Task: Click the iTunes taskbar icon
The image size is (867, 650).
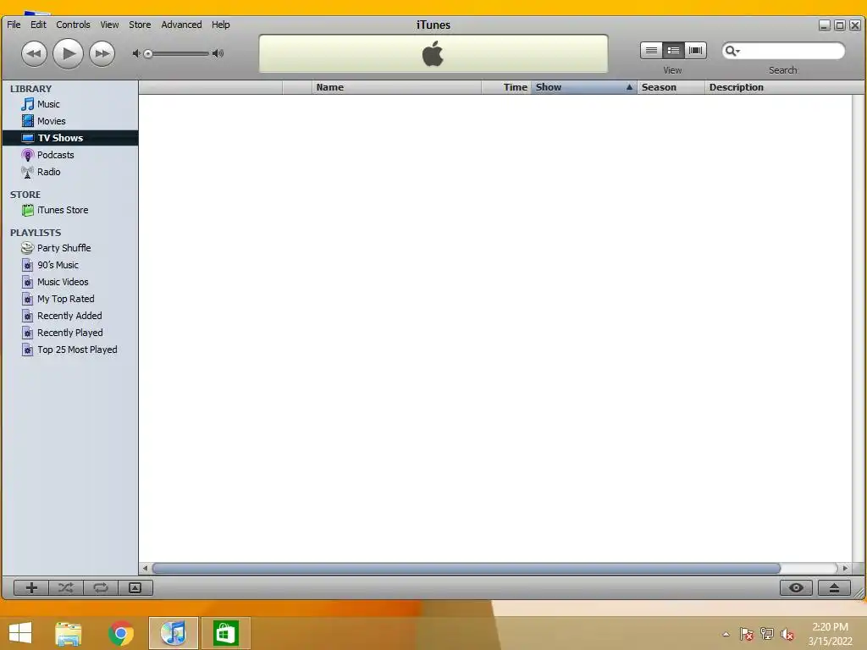Action: click(173, 633)
